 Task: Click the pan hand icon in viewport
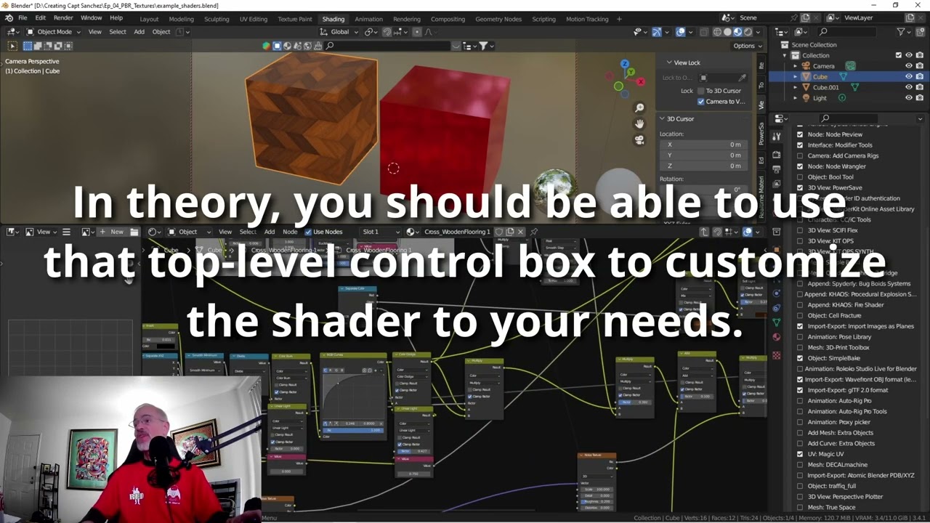coord(639,124)
